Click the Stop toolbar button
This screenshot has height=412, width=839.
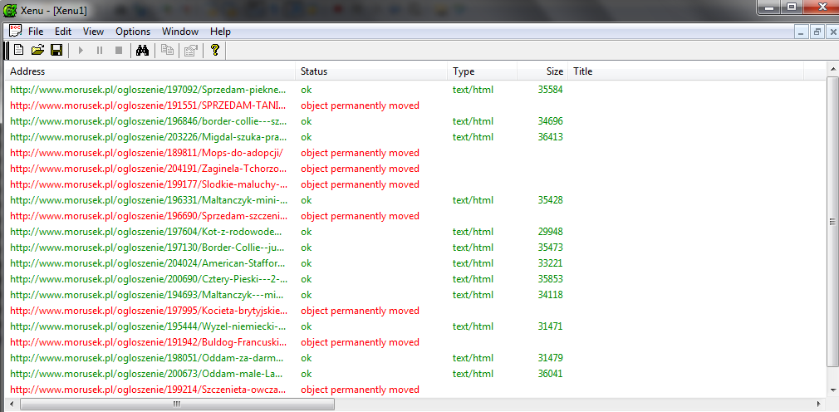coord(119,51)
